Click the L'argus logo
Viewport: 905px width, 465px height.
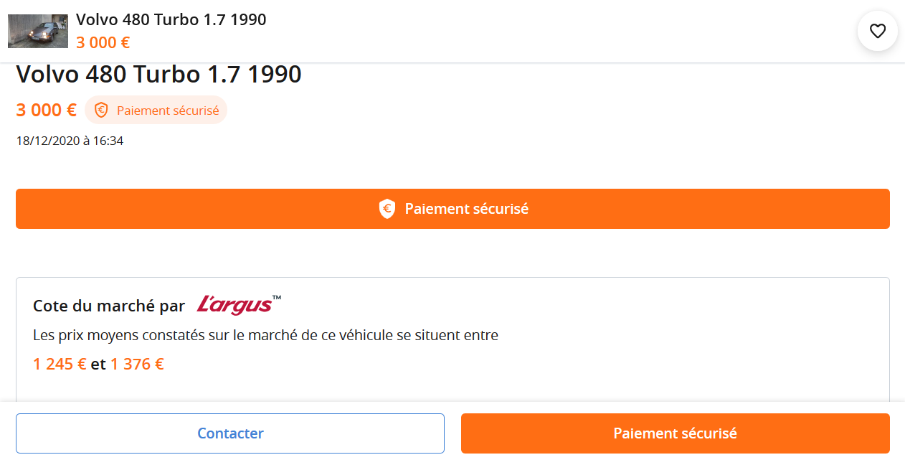click(x=234, y=305)
